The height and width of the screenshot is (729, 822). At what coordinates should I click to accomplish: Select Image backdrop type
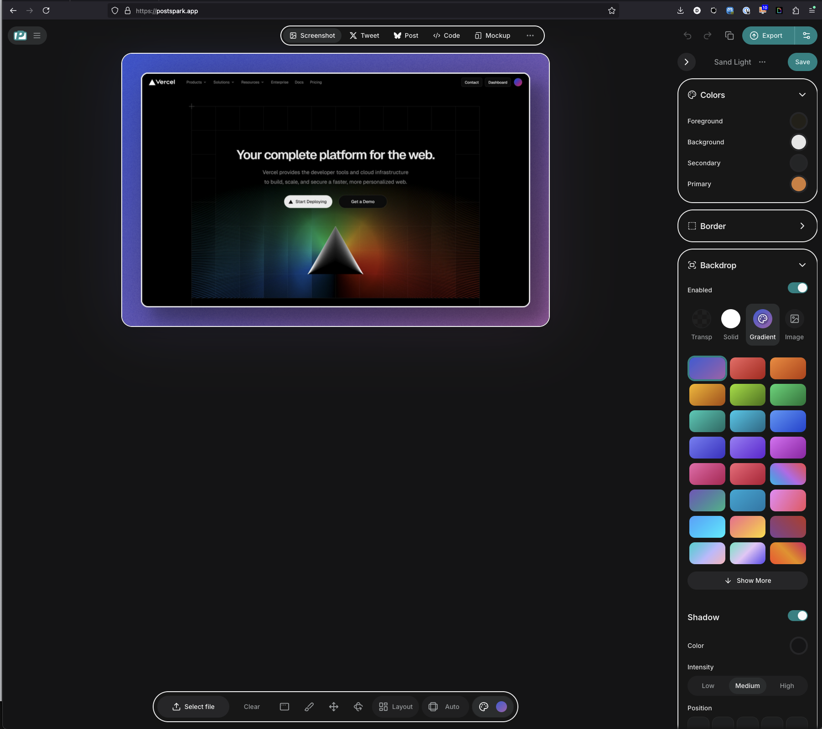tap(794, 325)
